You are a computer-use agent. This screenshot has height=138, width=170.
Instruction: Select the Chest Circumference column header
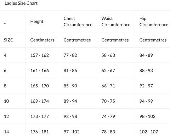point(78,22)
